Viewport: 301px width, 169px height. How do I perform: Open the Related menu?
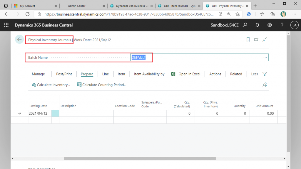click(236, 74)
